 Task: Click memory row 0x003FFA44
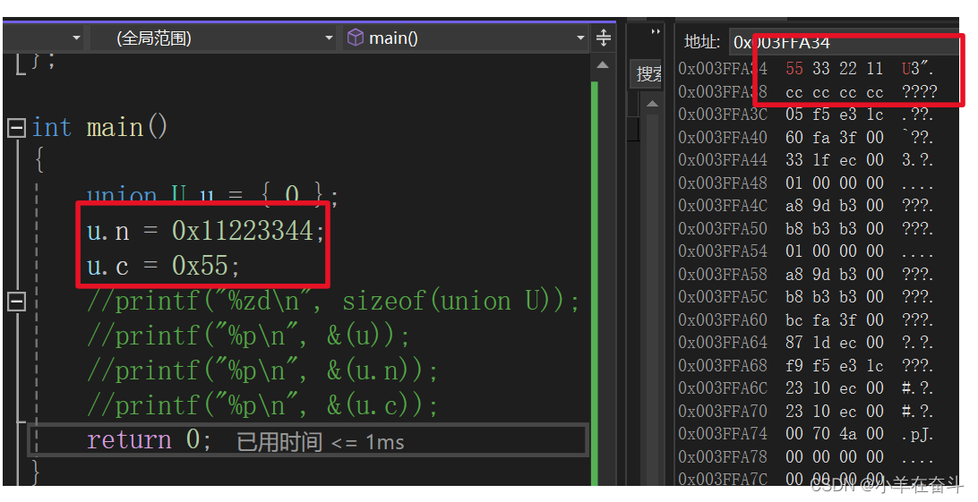tap(806, 160)
